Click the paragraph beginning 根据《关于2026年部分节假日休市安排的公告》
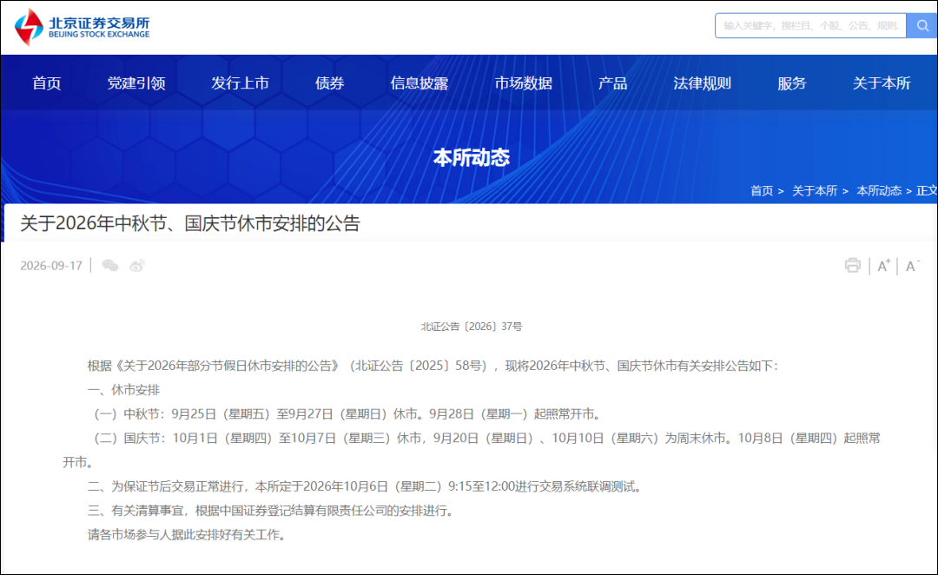The width and height of the screenshot is (938, 575). [433, 367]
